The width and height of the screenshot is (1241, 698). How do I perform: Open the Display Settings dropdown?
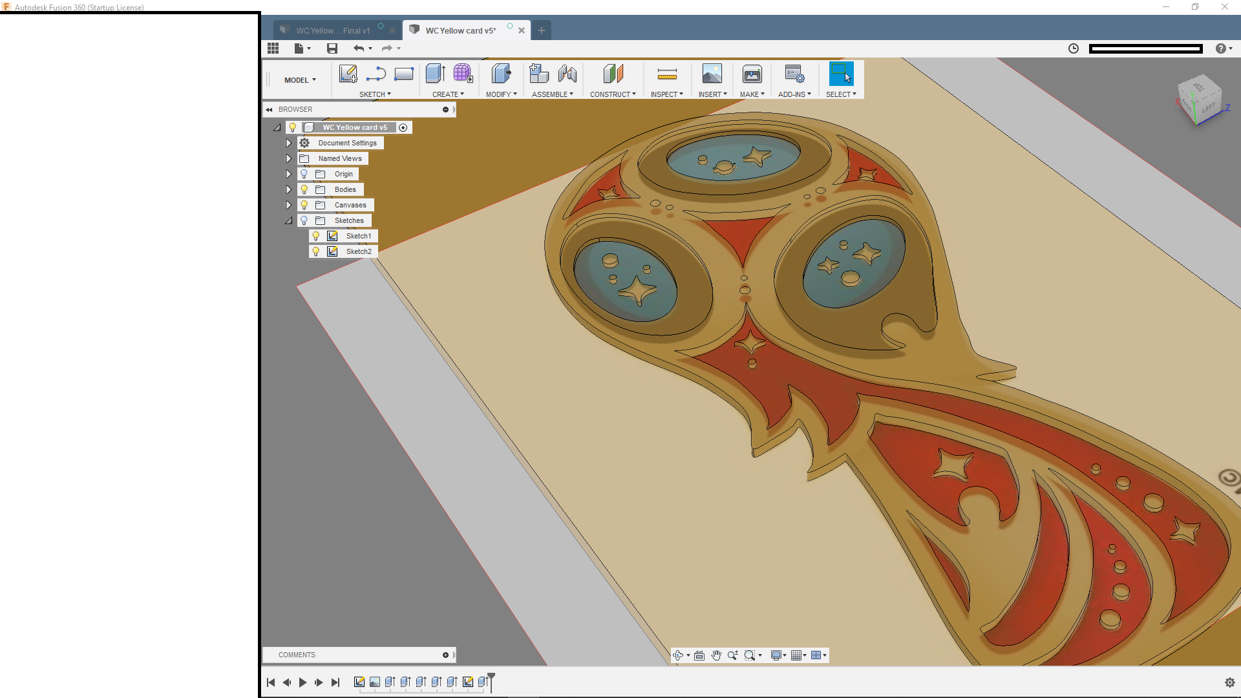(x=778, y=655)
